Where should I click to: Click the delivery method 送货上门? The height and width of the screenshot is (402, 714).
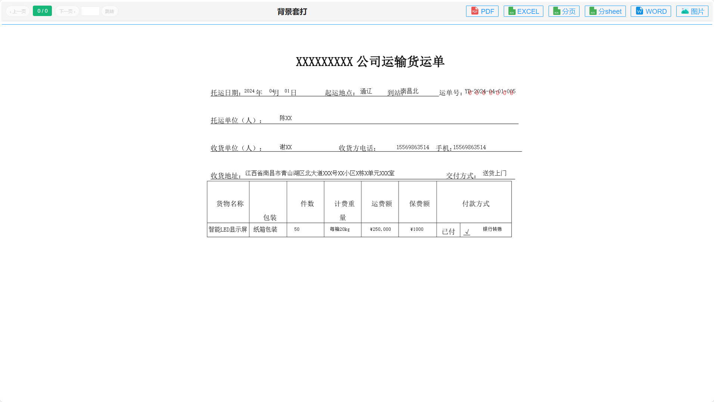coord(494,173)
